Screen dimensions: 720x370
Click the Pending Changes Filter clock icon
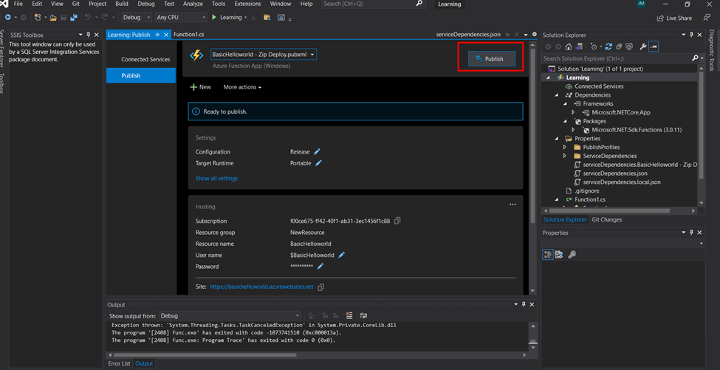coord(594,47)
